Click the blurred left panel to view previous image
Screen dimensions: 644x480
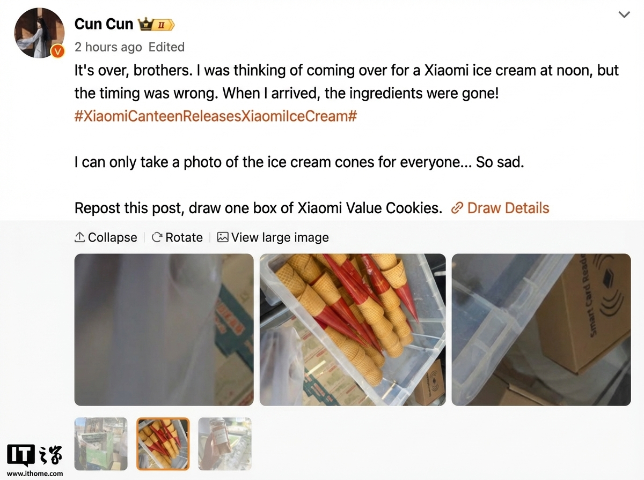coord(164,329)
